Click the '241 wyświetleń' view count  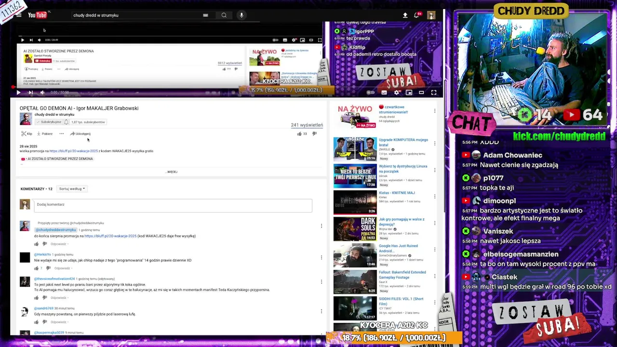coord(307,125)
